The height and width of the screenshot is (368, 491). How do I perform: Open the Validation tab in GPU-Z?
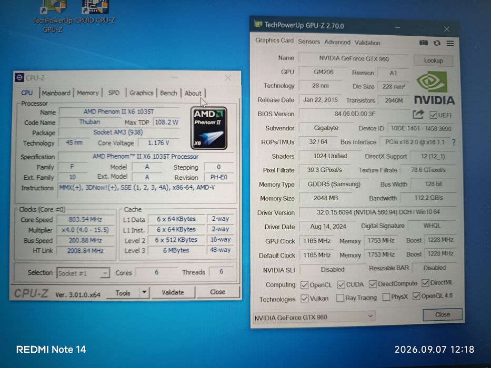pos(367,43)
